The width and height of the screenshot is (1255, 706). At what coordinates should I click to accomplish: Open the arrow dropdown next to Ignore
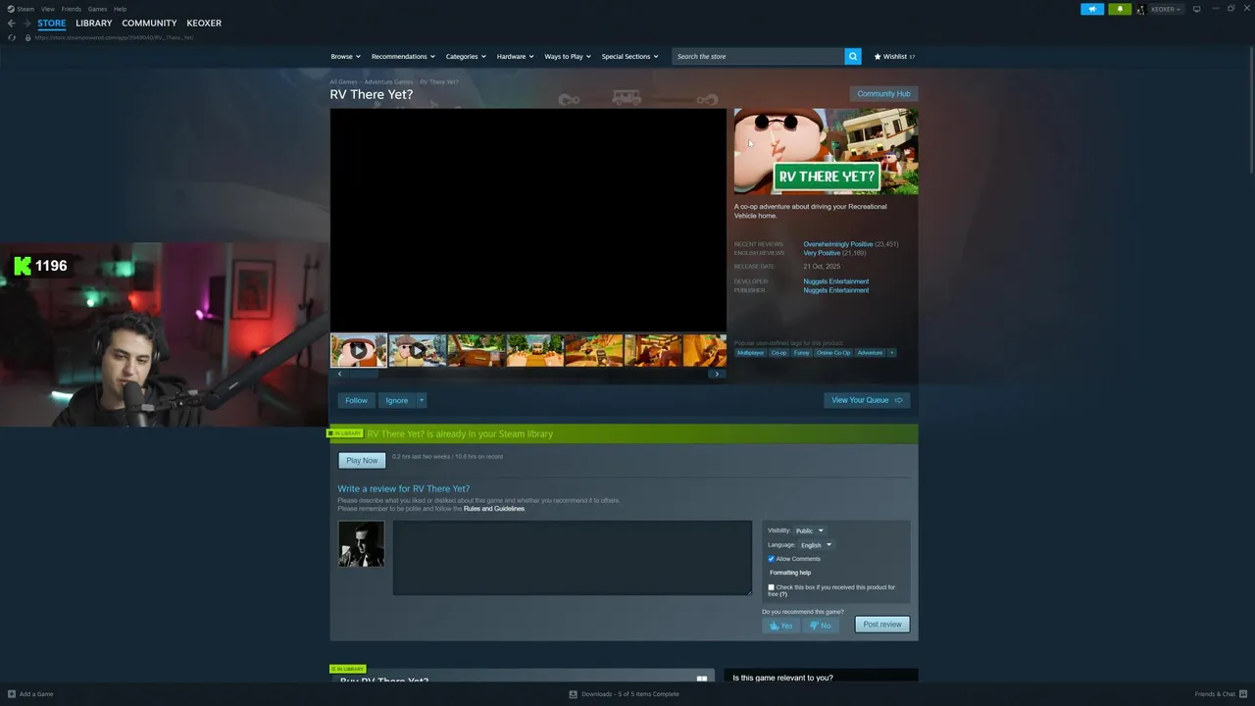pyautogui.click(x=422, y=400)
